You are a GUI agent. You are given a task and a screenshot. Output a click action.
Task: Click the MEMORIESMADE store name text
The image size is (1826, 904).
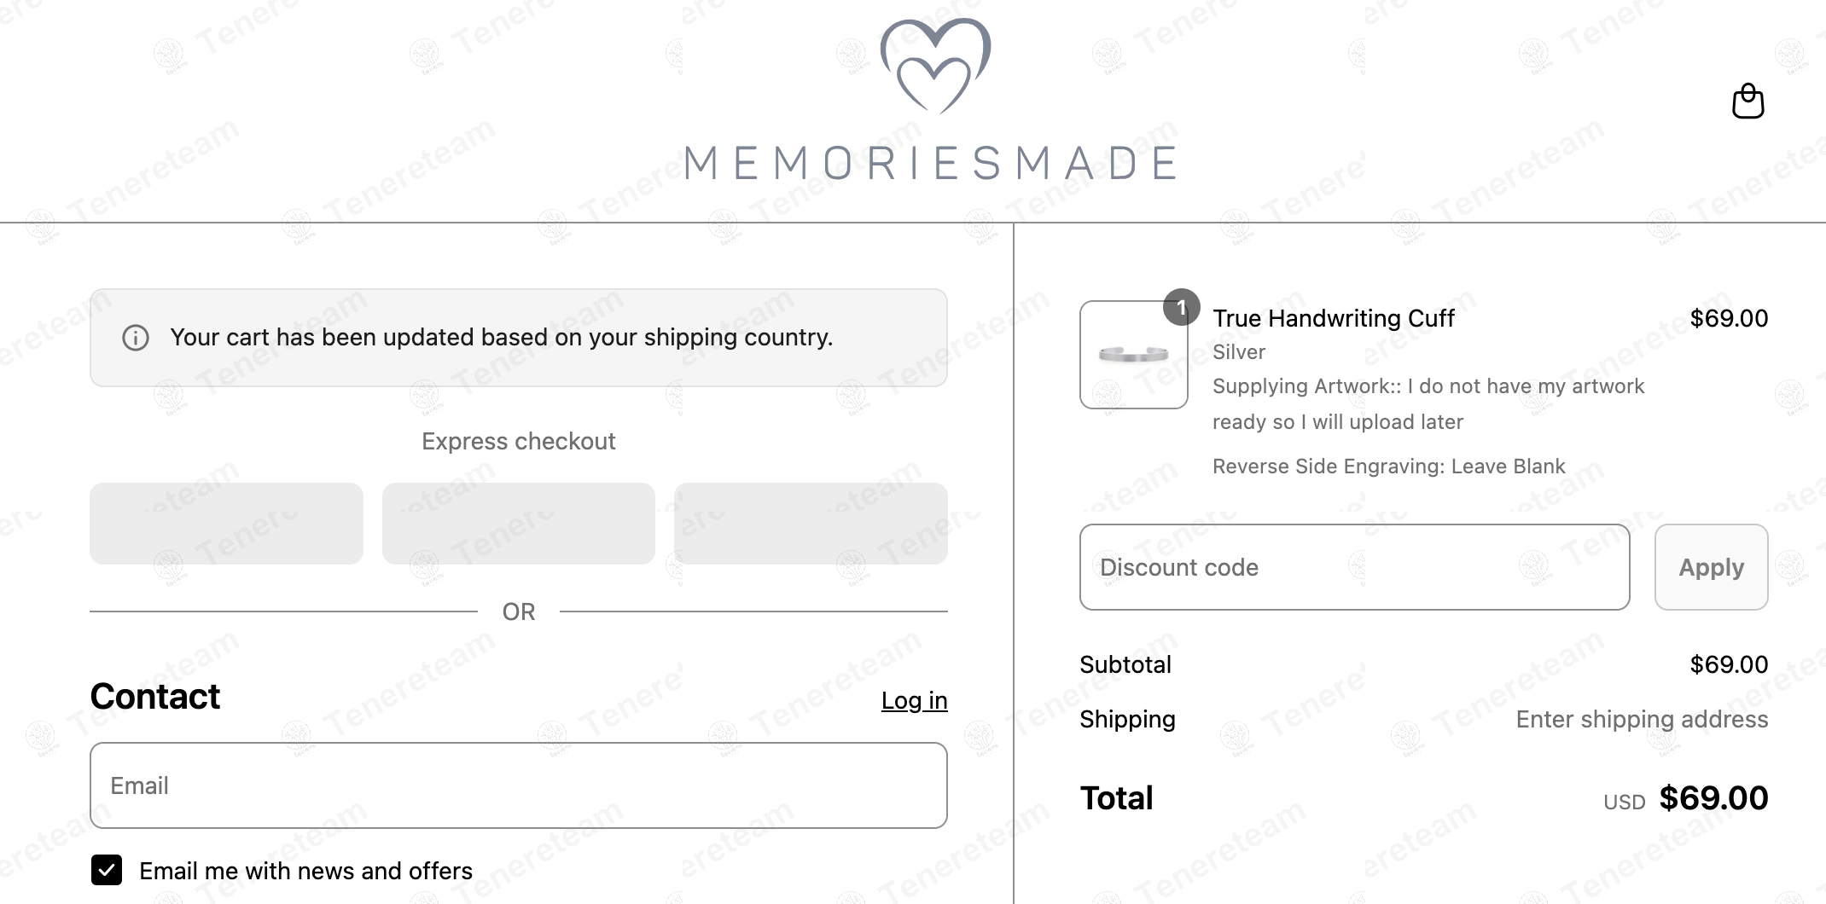932,163
